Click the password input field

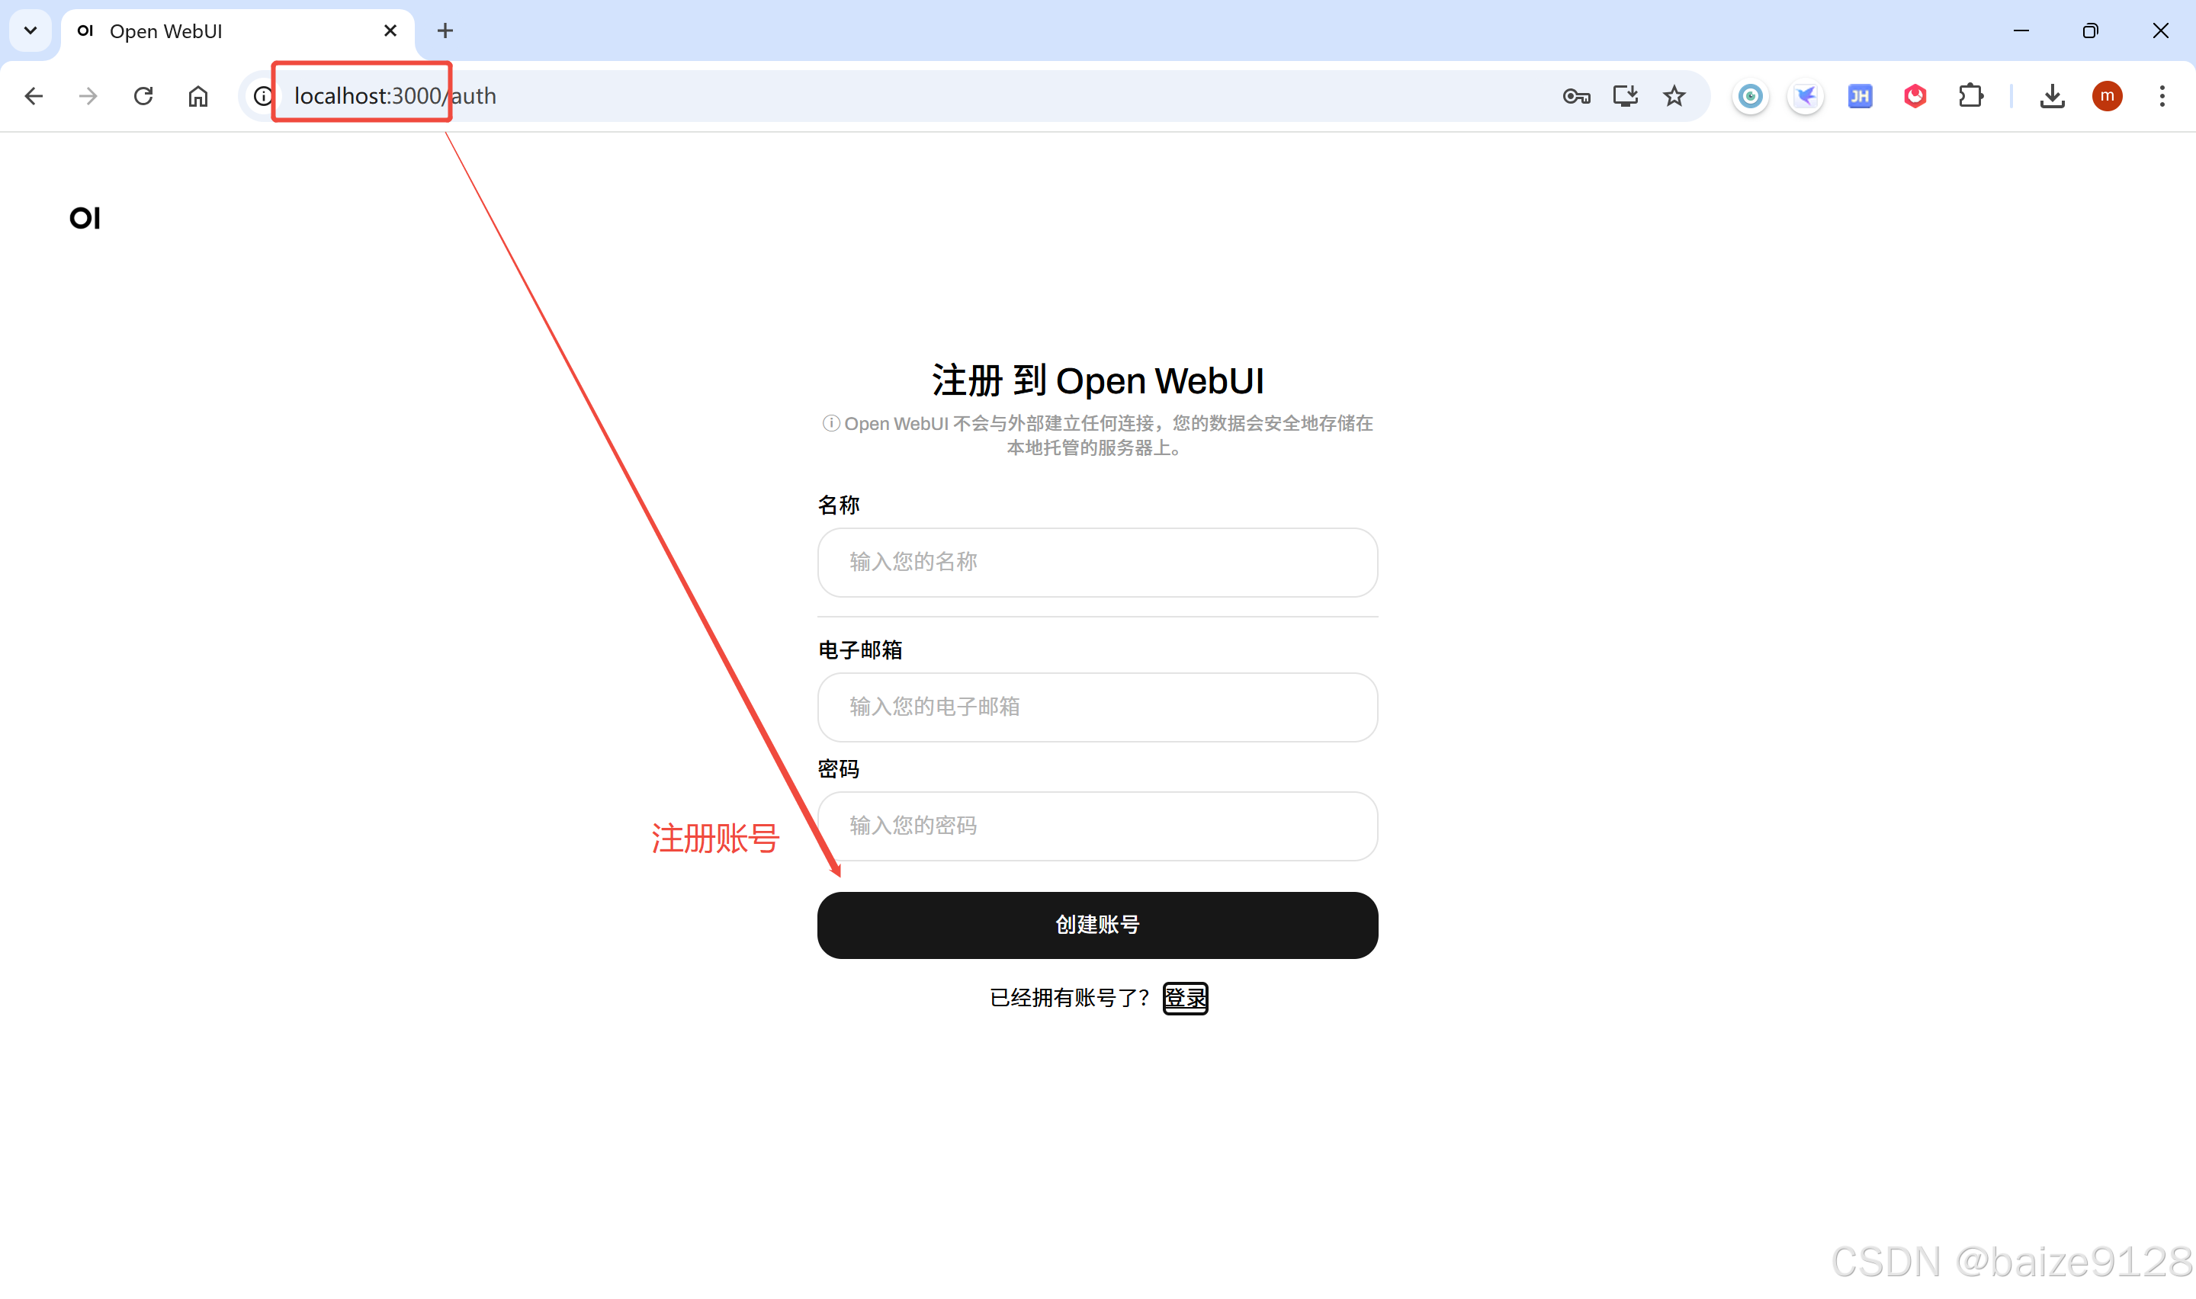pyautogui.click(x=1097, y=826)
